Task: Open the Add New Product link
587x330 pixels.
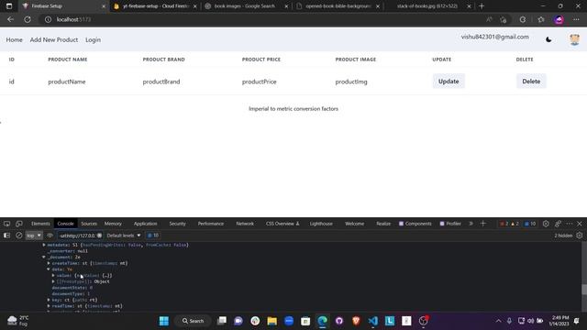Action: click(x=54, y=39)
